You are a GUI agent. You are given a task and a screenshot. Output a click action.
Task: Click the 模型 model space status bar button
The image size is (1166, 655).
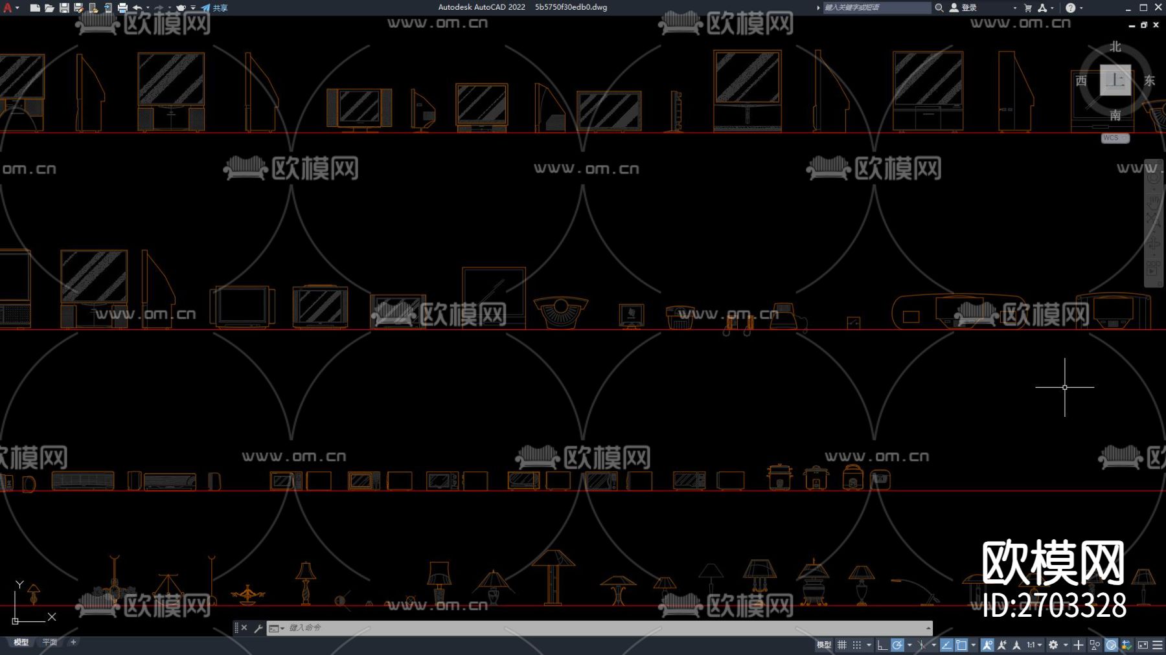tap(823, 645)
